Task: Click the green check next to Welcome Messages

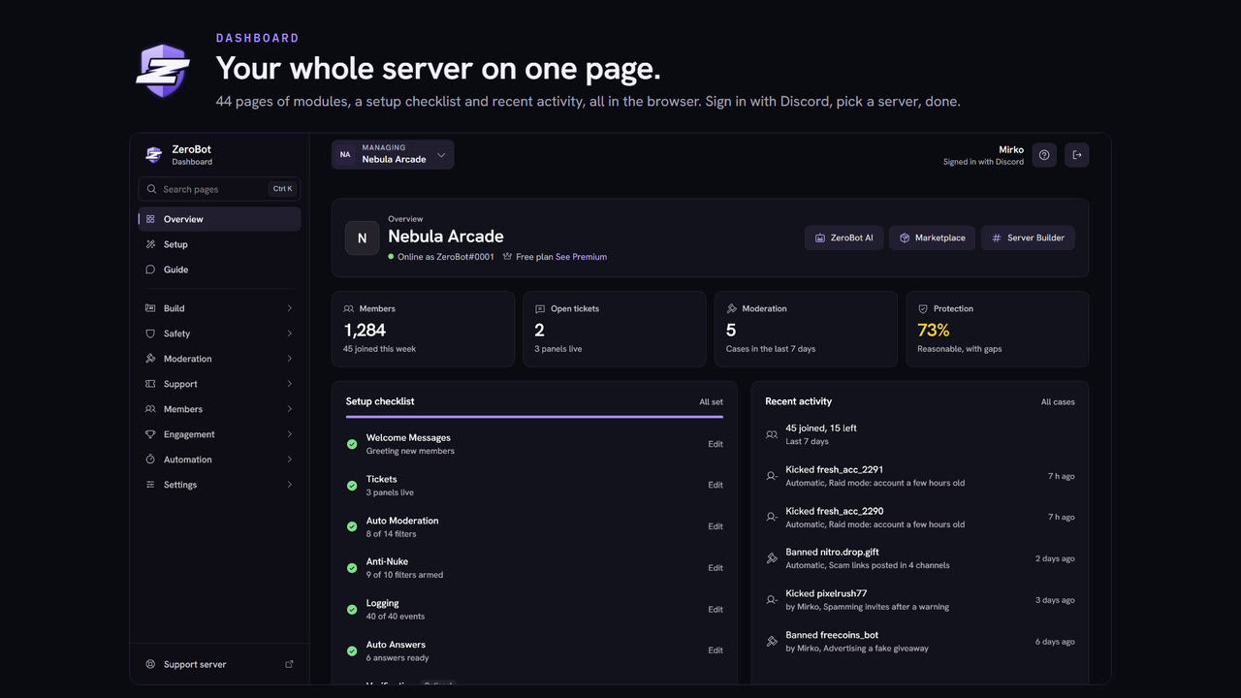Action: tap(352, 444)
